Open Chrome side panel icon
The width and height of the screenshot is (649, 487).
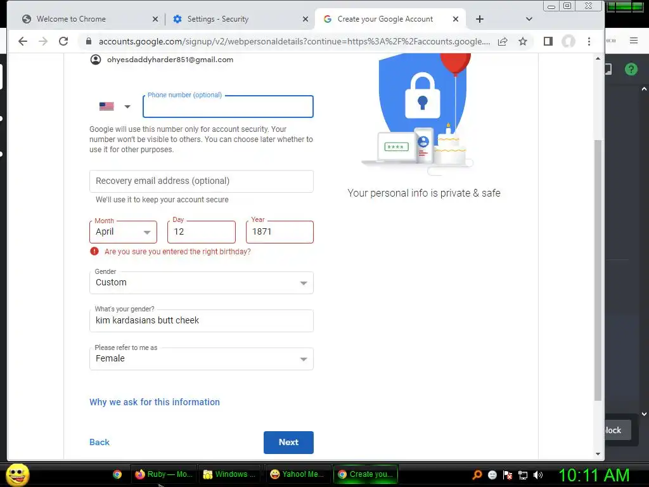click(x=548, y=41)
